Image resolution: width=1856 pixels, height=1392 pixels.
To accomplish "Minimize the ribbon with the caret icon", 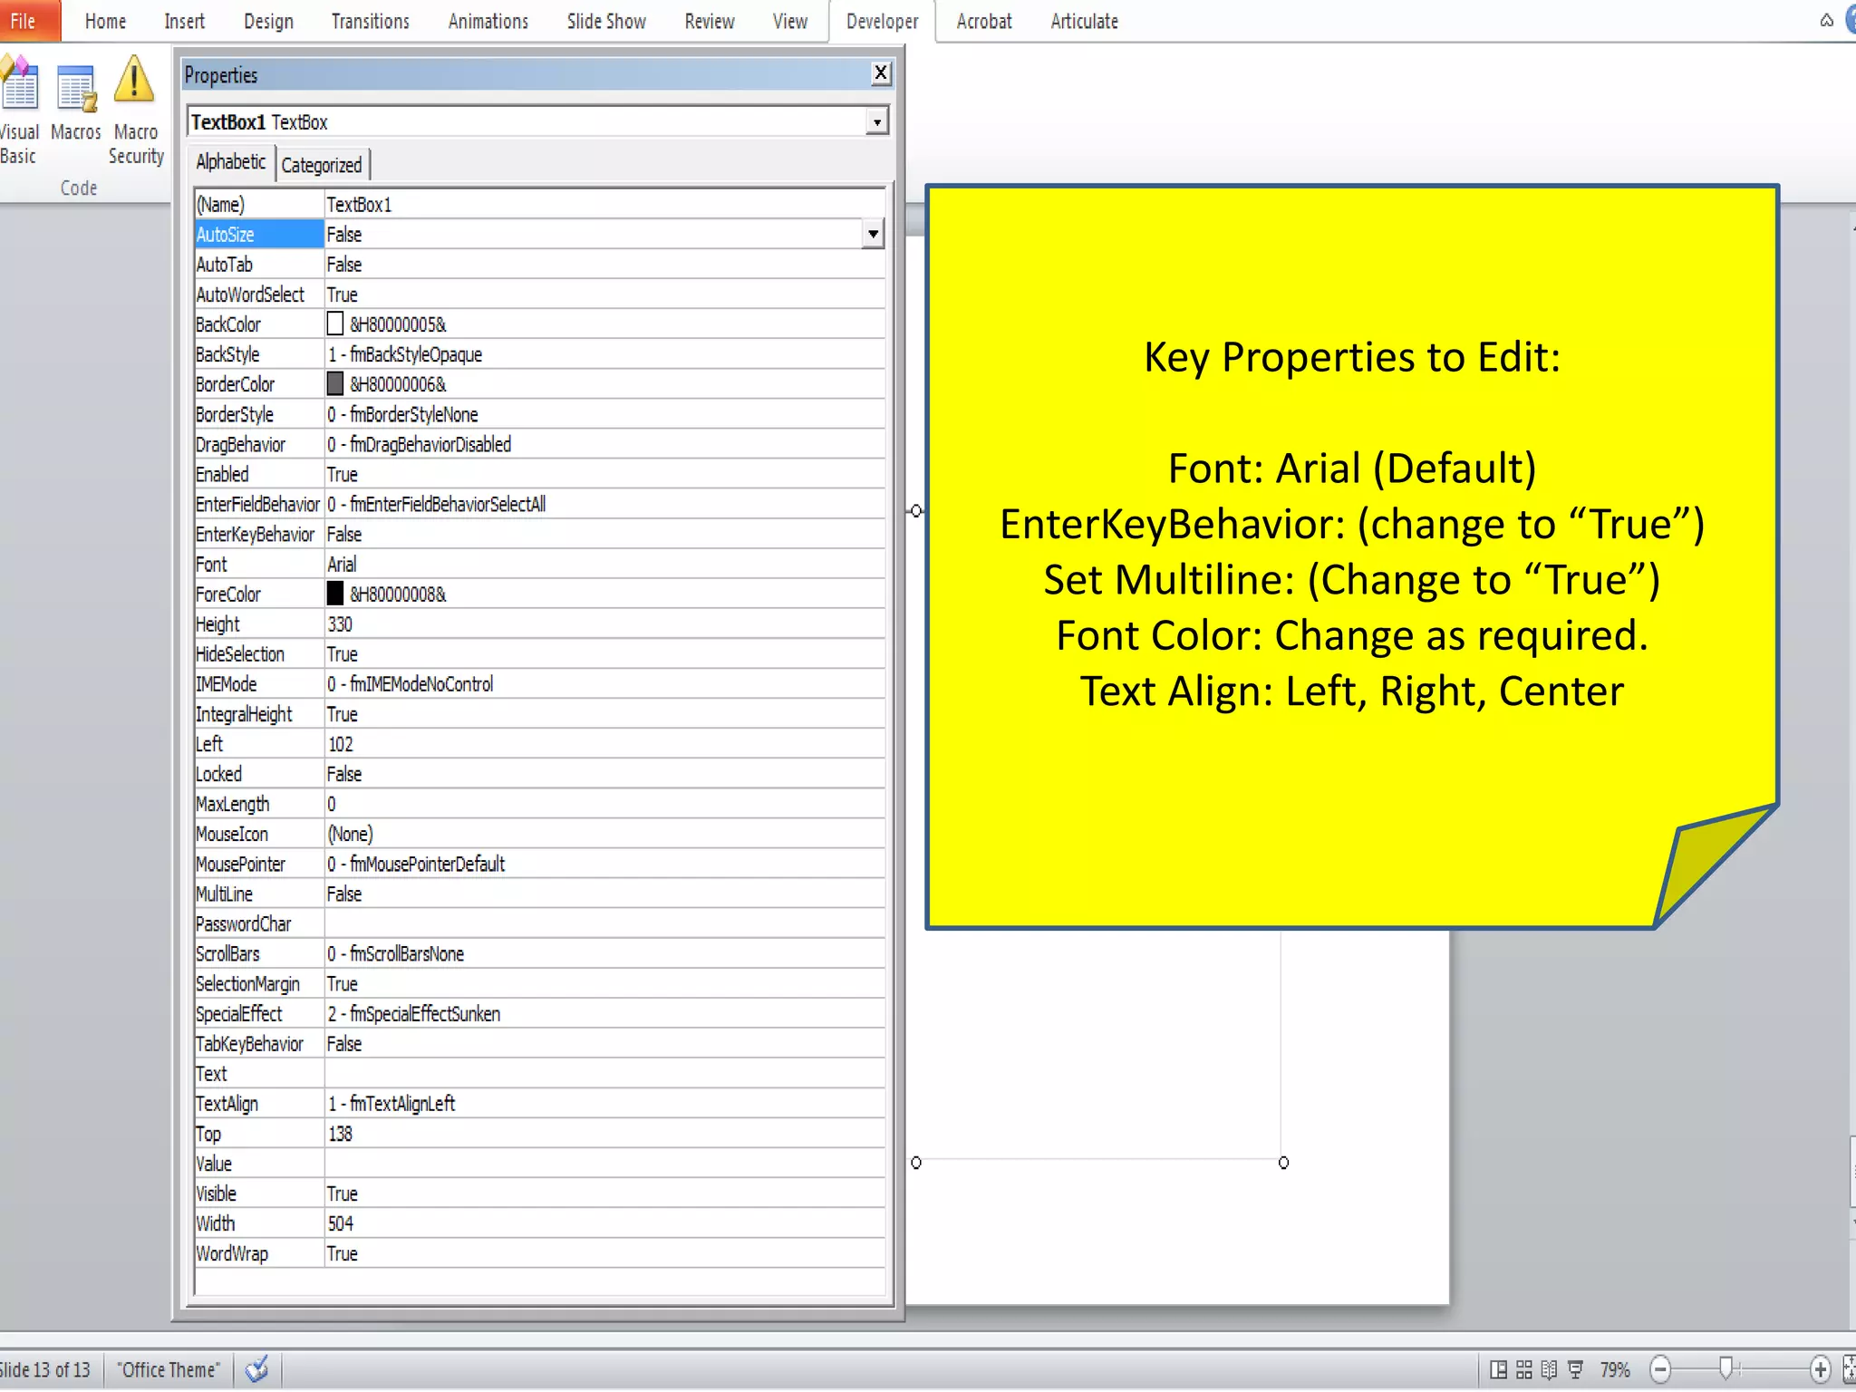I will [1826, 21].
